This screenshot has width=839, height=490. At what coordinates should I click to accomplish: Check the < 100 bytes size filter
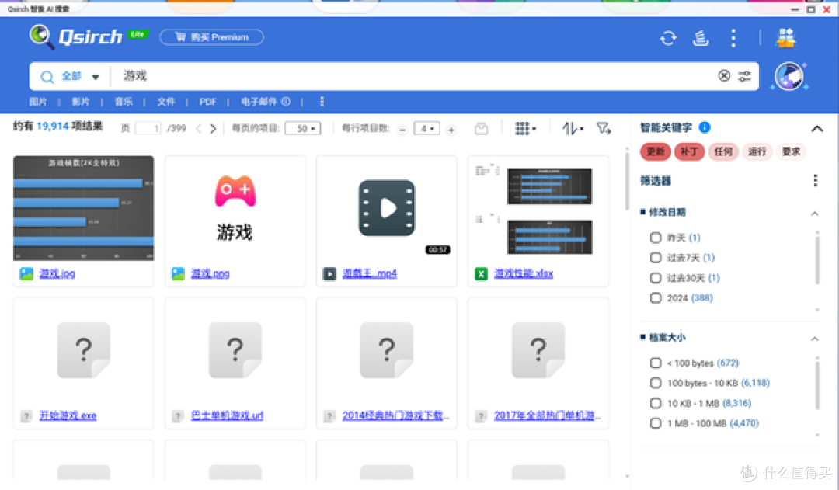click(656, 363)
